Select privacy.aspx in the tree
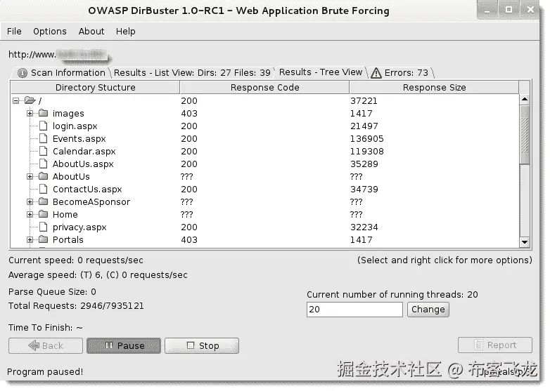 [x=79, y=227]
